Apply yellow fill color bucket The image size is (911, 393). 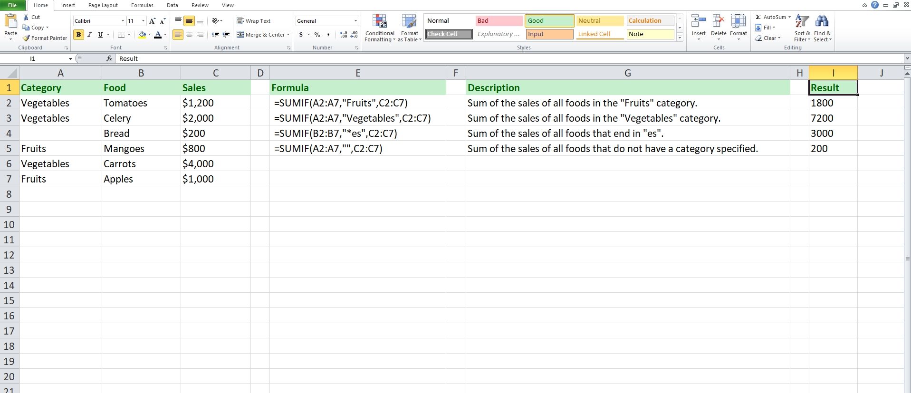(x=142, y=35)
